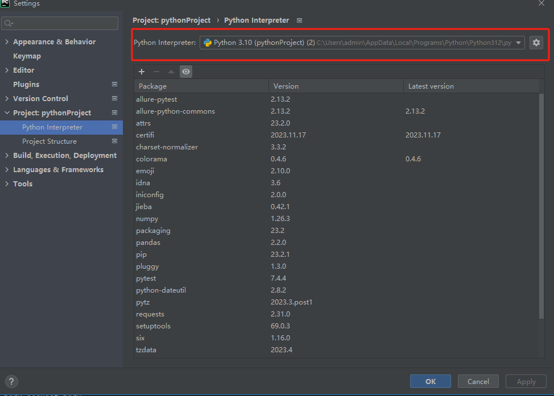554x396 pixels.
Task: Click the settings search input field
Action: (60, 23)
